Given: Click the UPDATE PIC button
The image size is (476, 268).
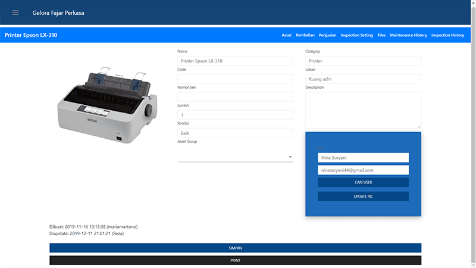Looking at the screenshot, I should coord(363,197).
